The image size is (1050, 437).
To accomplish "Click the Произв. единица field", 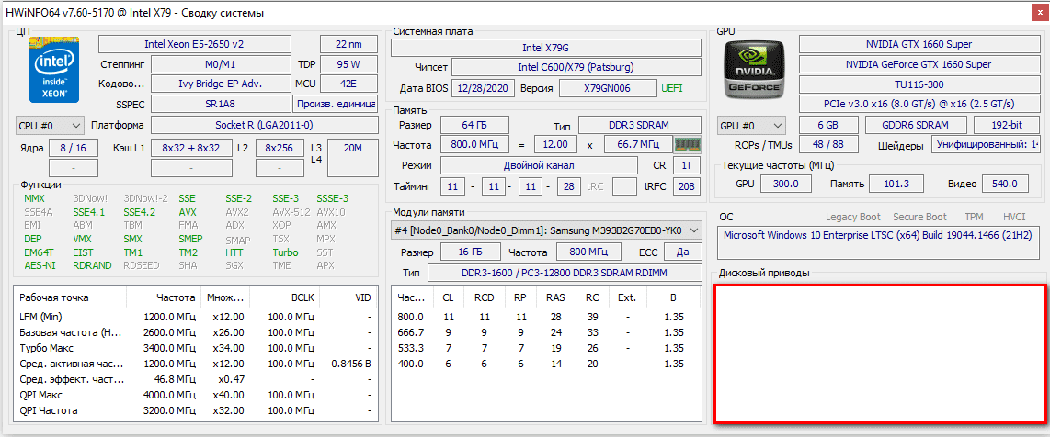I will click(335, 105).
